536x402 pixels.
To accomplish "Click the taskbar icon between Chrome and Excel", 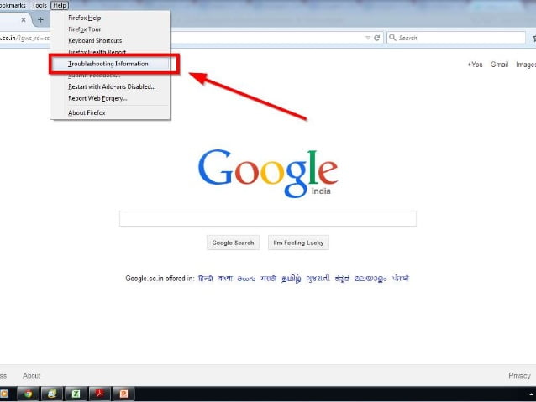I will pyautogui.click(x=52, y=394).
